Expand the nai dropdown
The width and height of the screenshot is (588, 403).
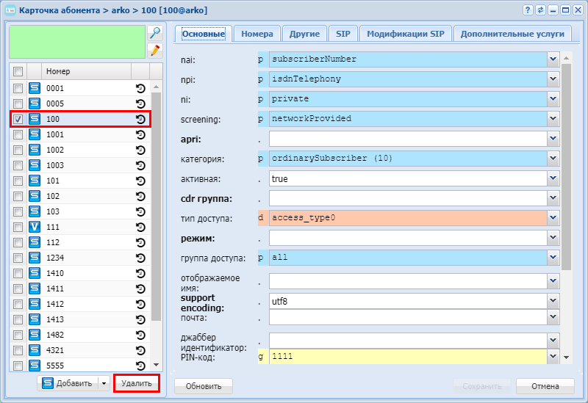click(553, 58)
